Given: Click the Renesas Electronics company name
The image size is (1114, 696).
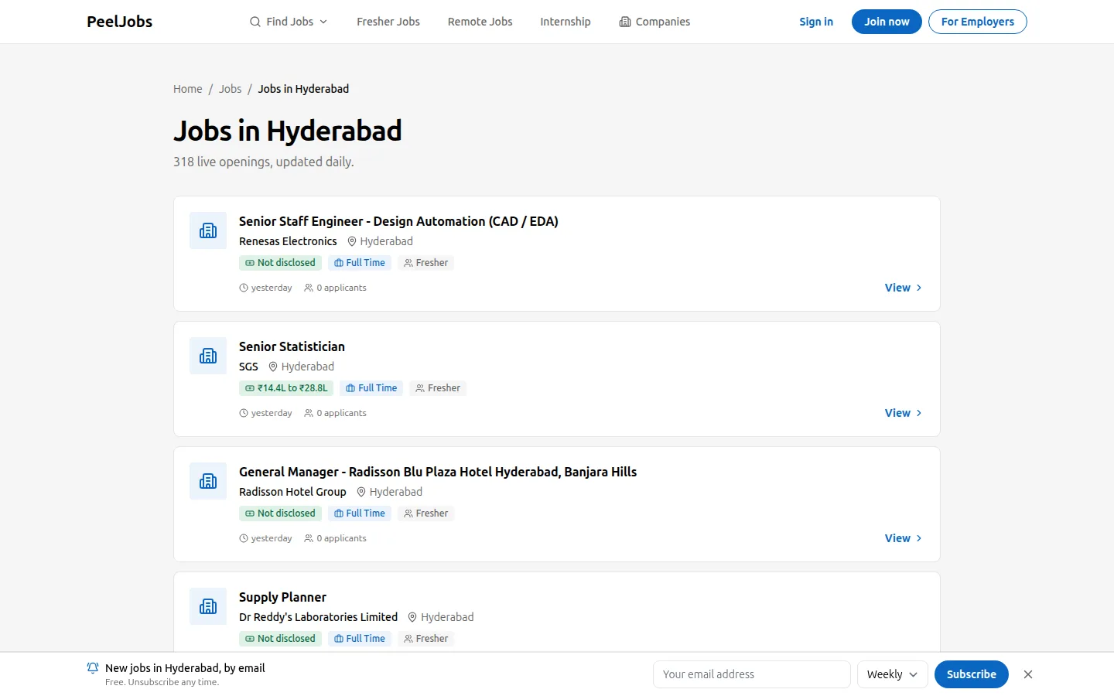Looking at the screenshot, I should tap(288, 241).
